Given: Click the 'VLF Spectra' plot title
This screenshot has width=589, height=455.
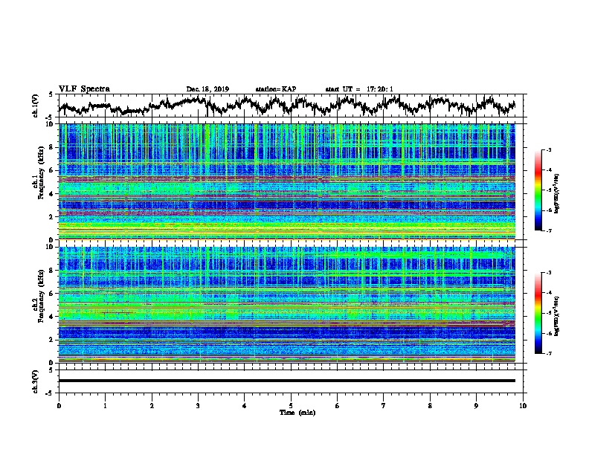Looking at the screenshot, I should (84, 89).
